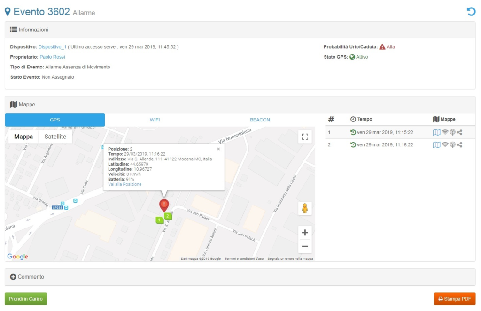Click history icon of 11:15:22 row

(x=353, y=132)
